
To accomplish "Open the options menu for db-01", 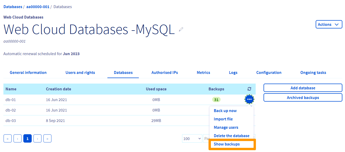I will point(249,99).
